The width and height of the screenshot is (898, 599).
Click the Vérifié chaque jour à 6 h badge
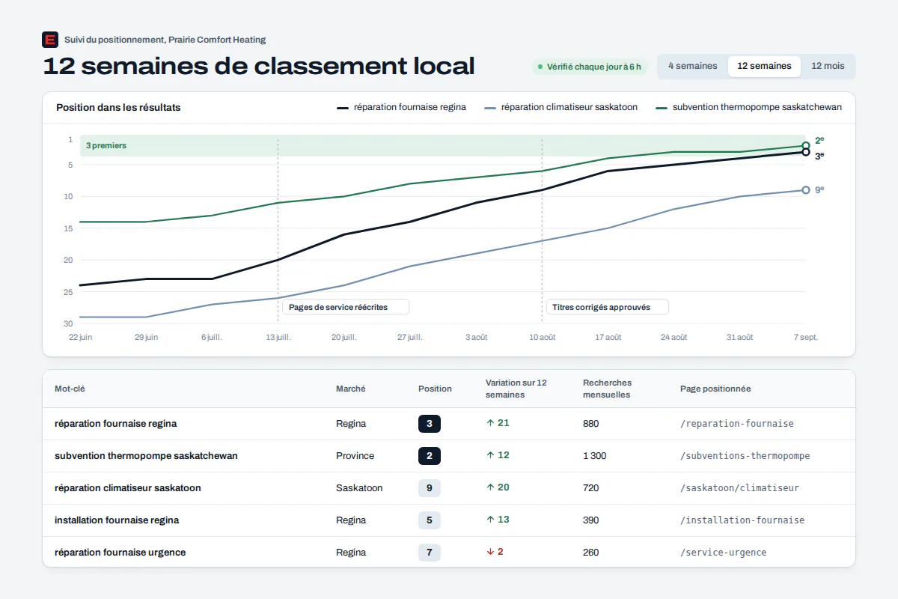589,67
